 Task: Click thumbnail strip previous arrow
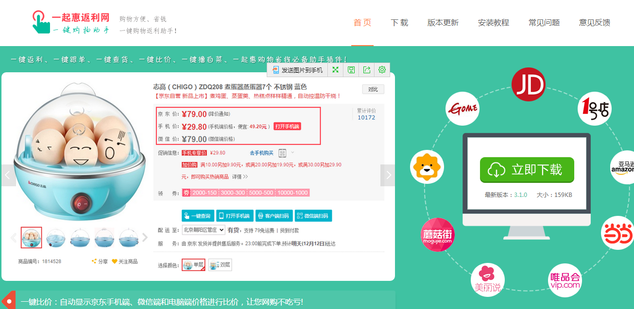coord(14,238)
